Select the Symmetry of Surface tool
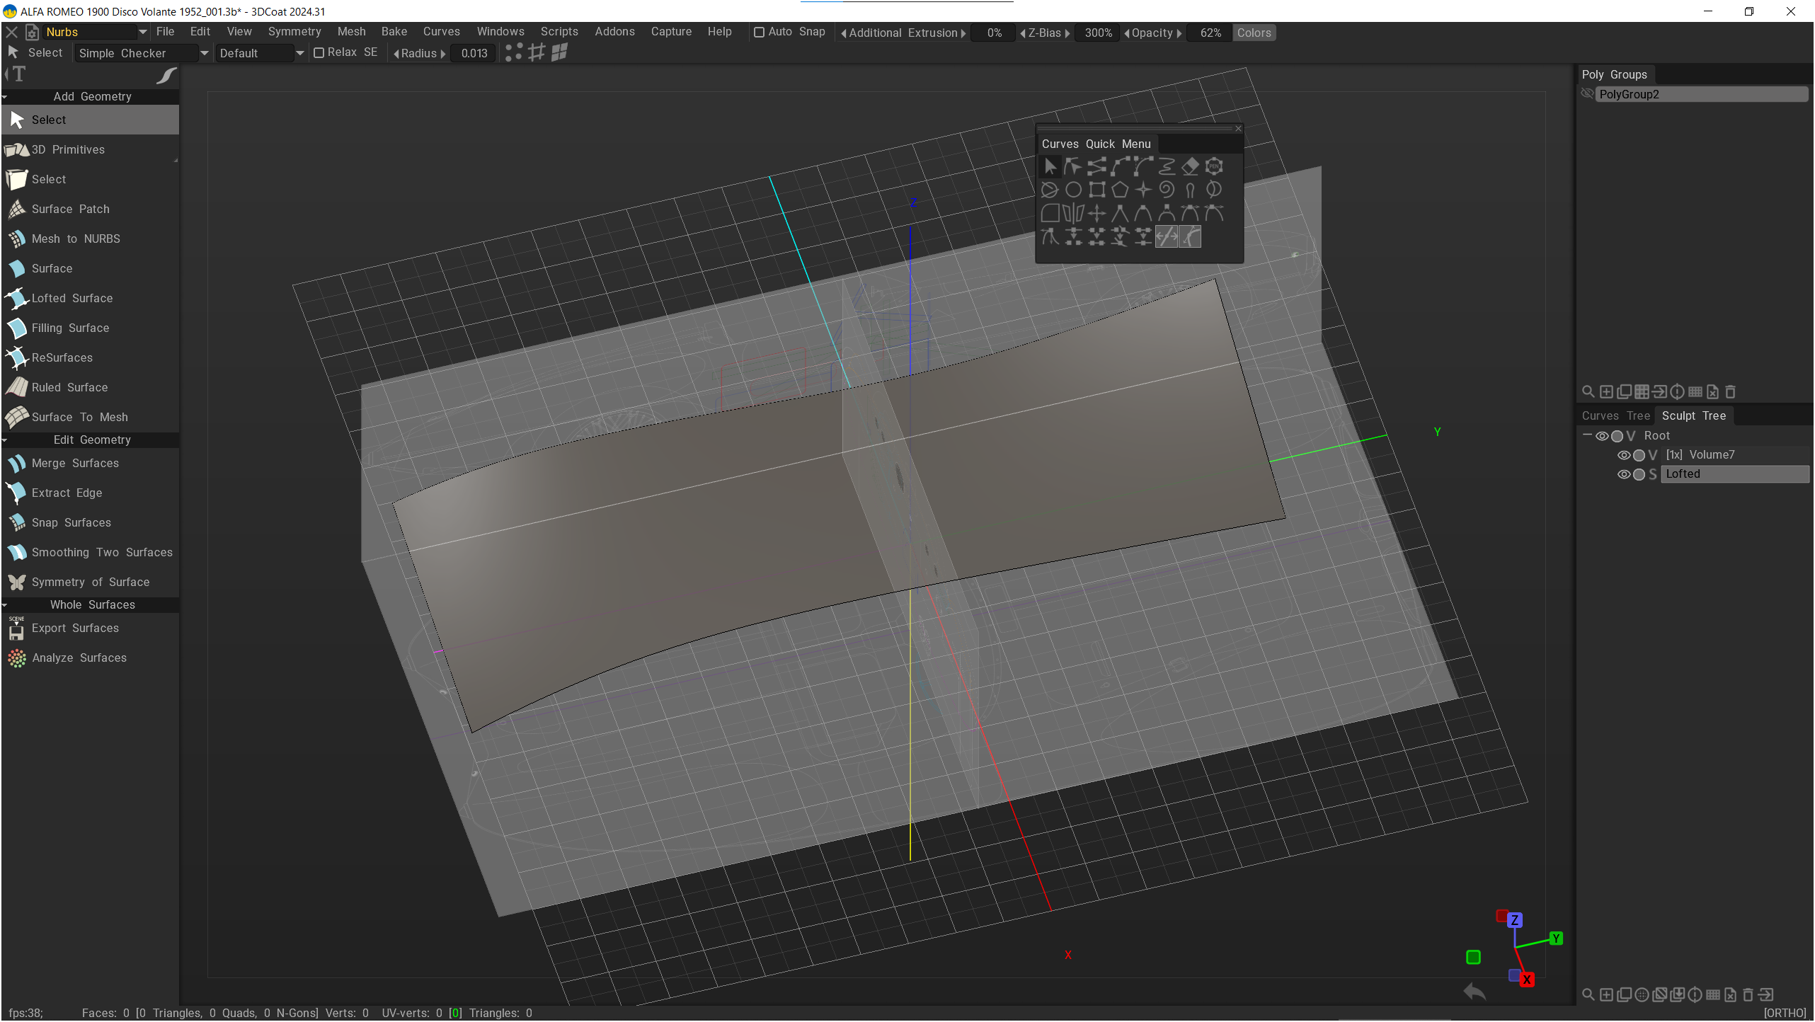1815x1022 pixels. [90, 582]
